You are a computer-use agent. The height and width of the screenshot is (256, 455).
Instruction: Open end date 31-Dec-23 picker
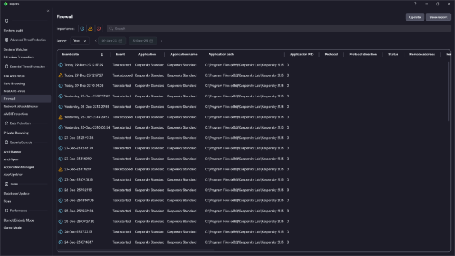coord(143,41)
